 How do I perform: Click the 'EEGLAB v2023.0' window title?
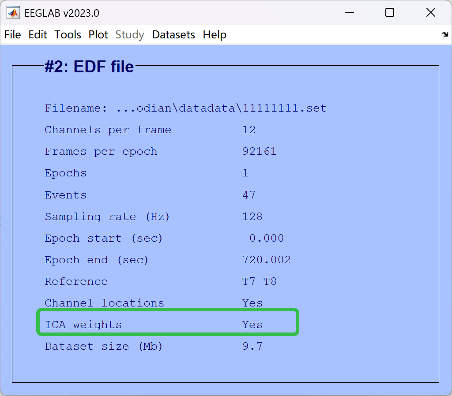pos(62,13)
